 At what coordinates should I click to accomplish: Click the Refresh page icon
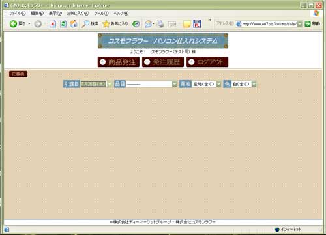tap(63, 24)
